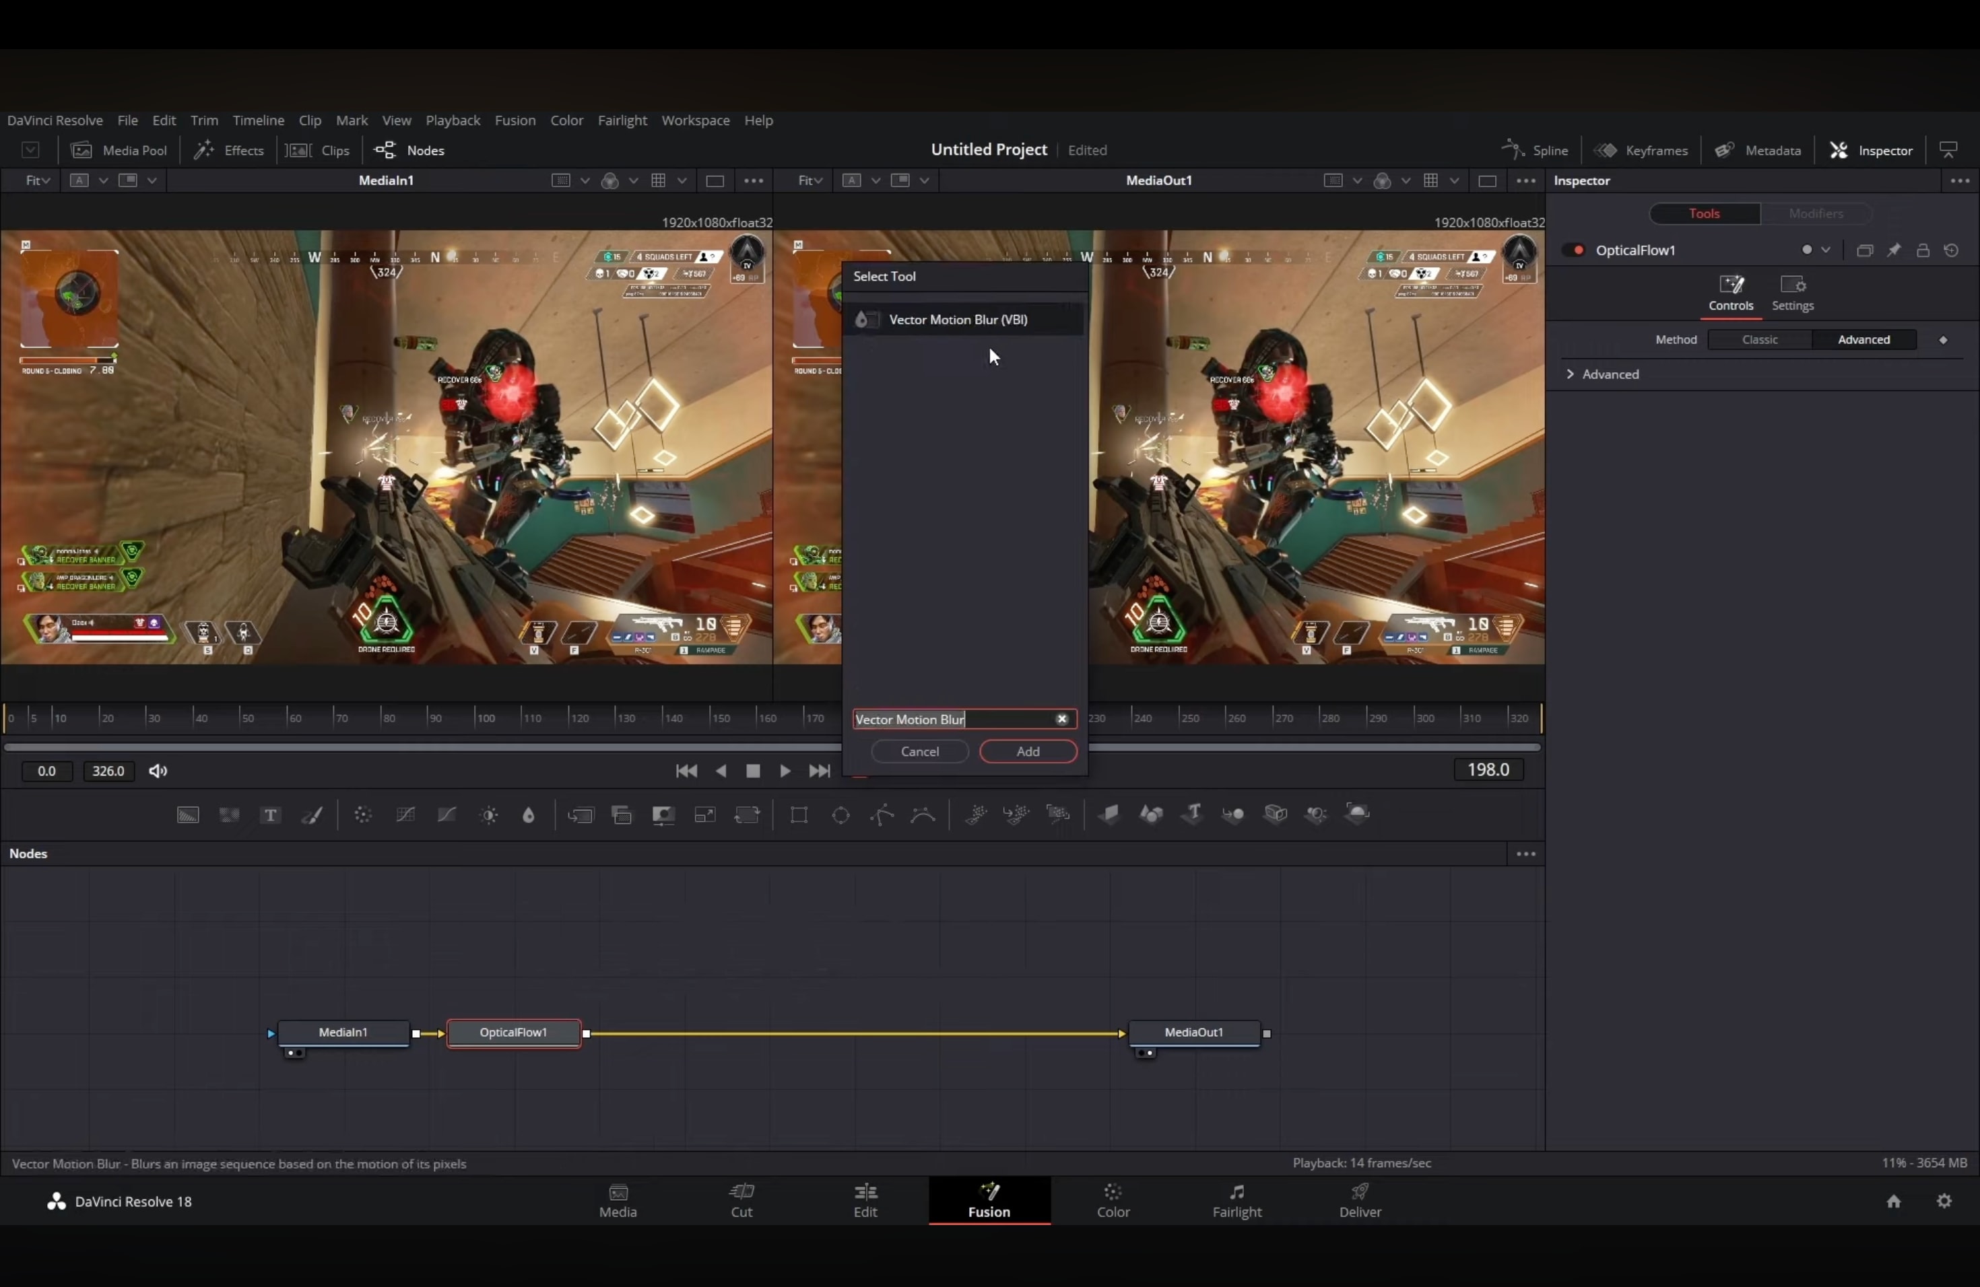This screenshot has height=1287, width=1980.
Task: Add a Blur node via droplet icon
Action: click(x=528, y=816)
